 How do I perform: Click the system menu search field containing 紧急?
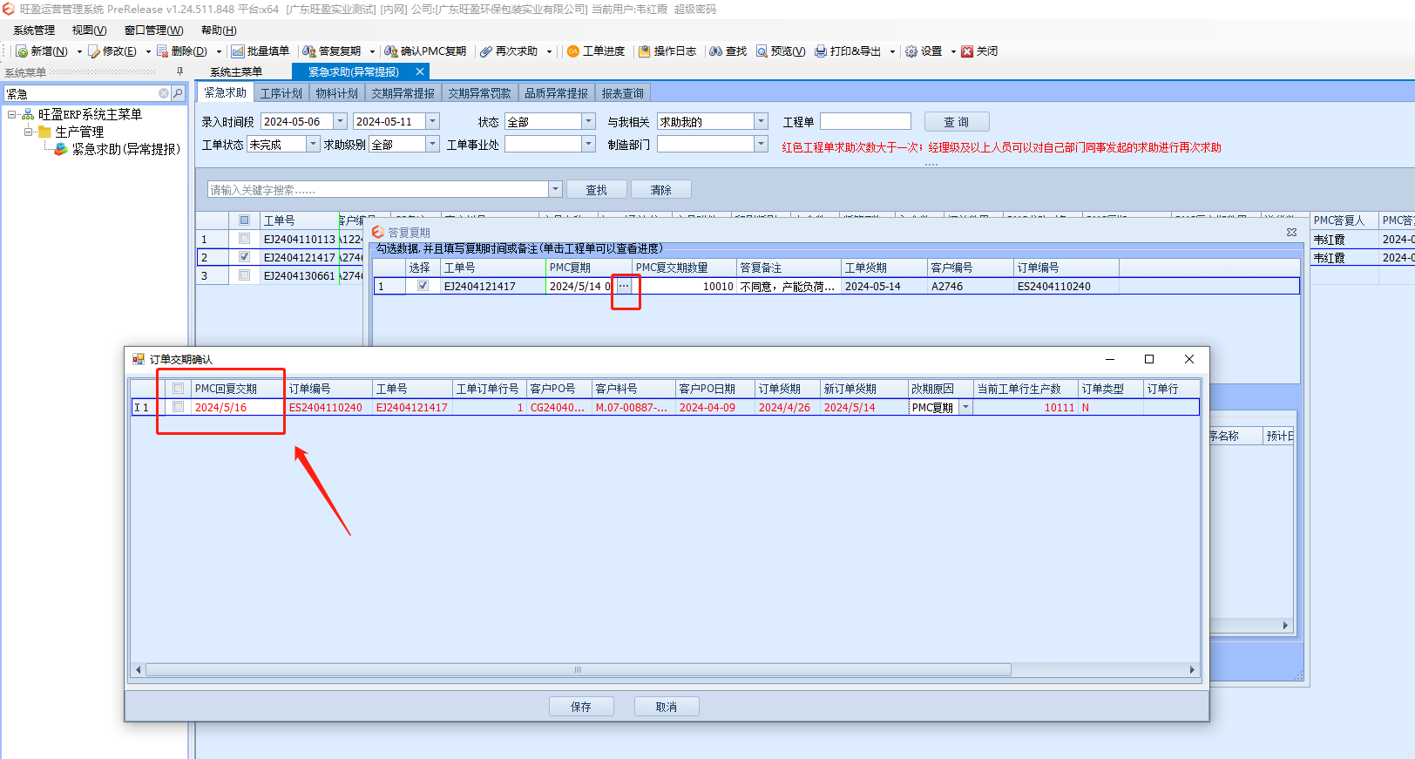coord(81,93)
